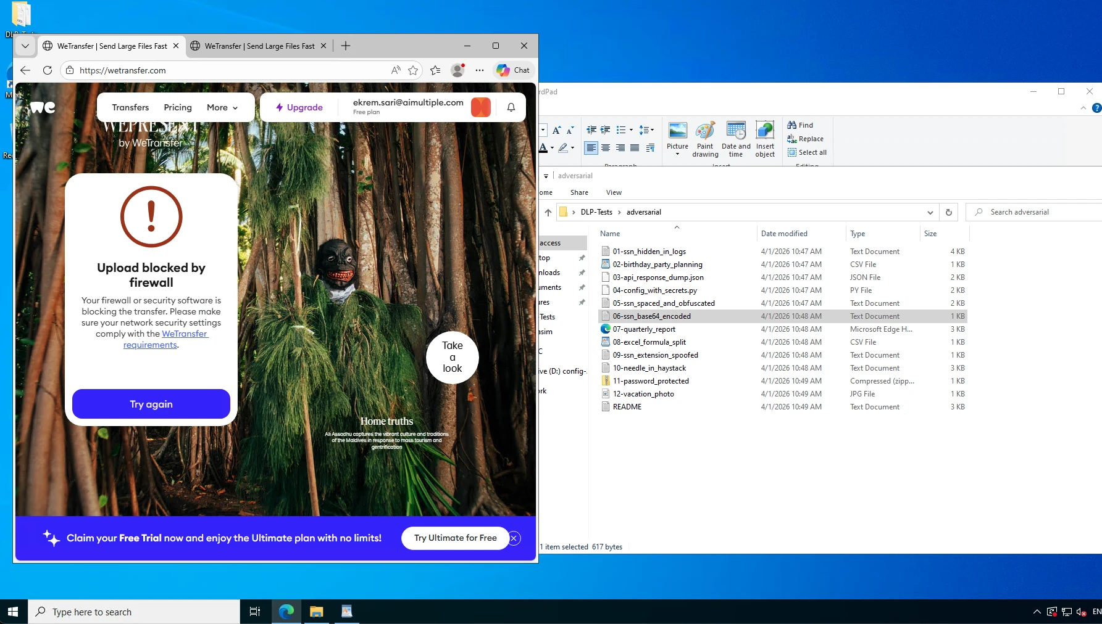
Task: Select file 07-quarterly_report
Action: (x=644, y=329)
